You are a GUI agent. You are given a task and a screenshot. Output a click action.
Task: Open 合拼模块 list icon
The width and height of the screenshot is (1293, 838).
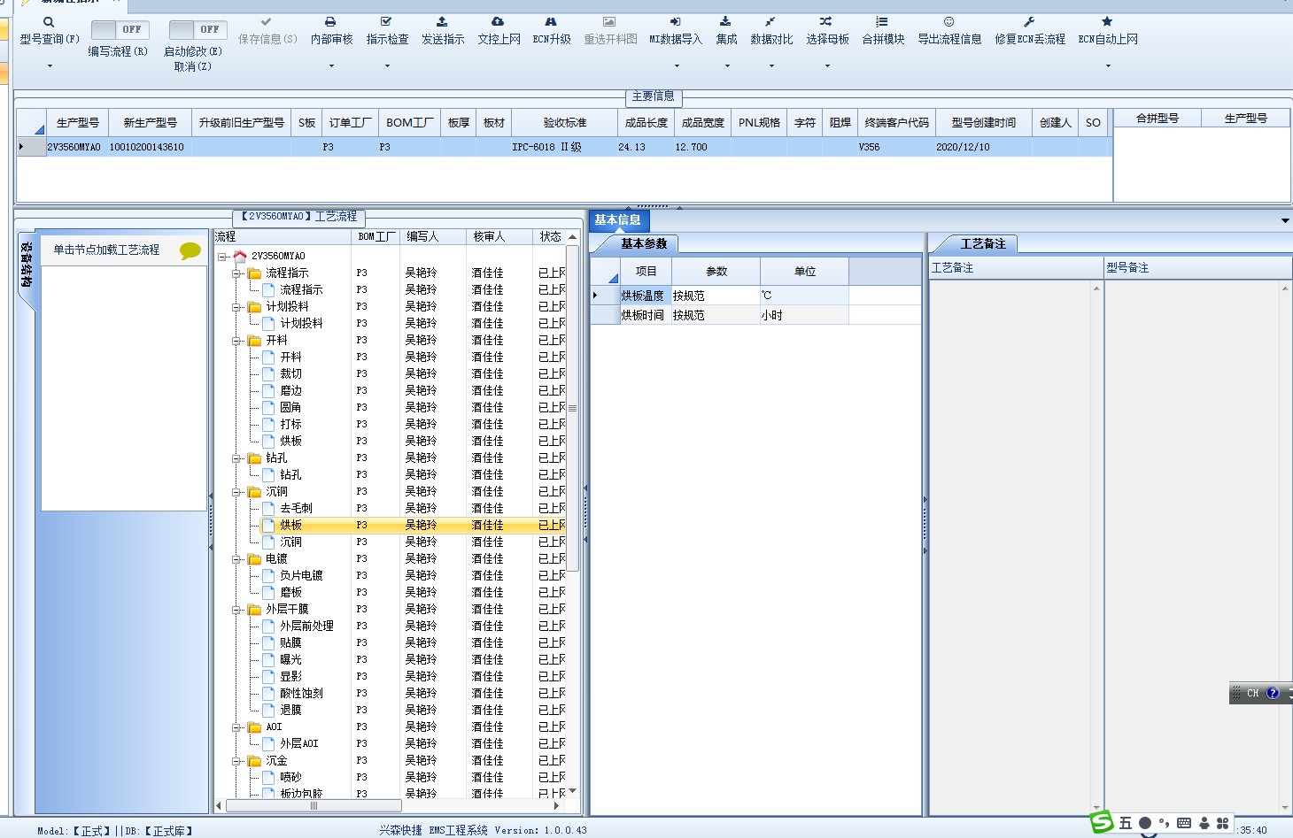(x=882, y=21)
